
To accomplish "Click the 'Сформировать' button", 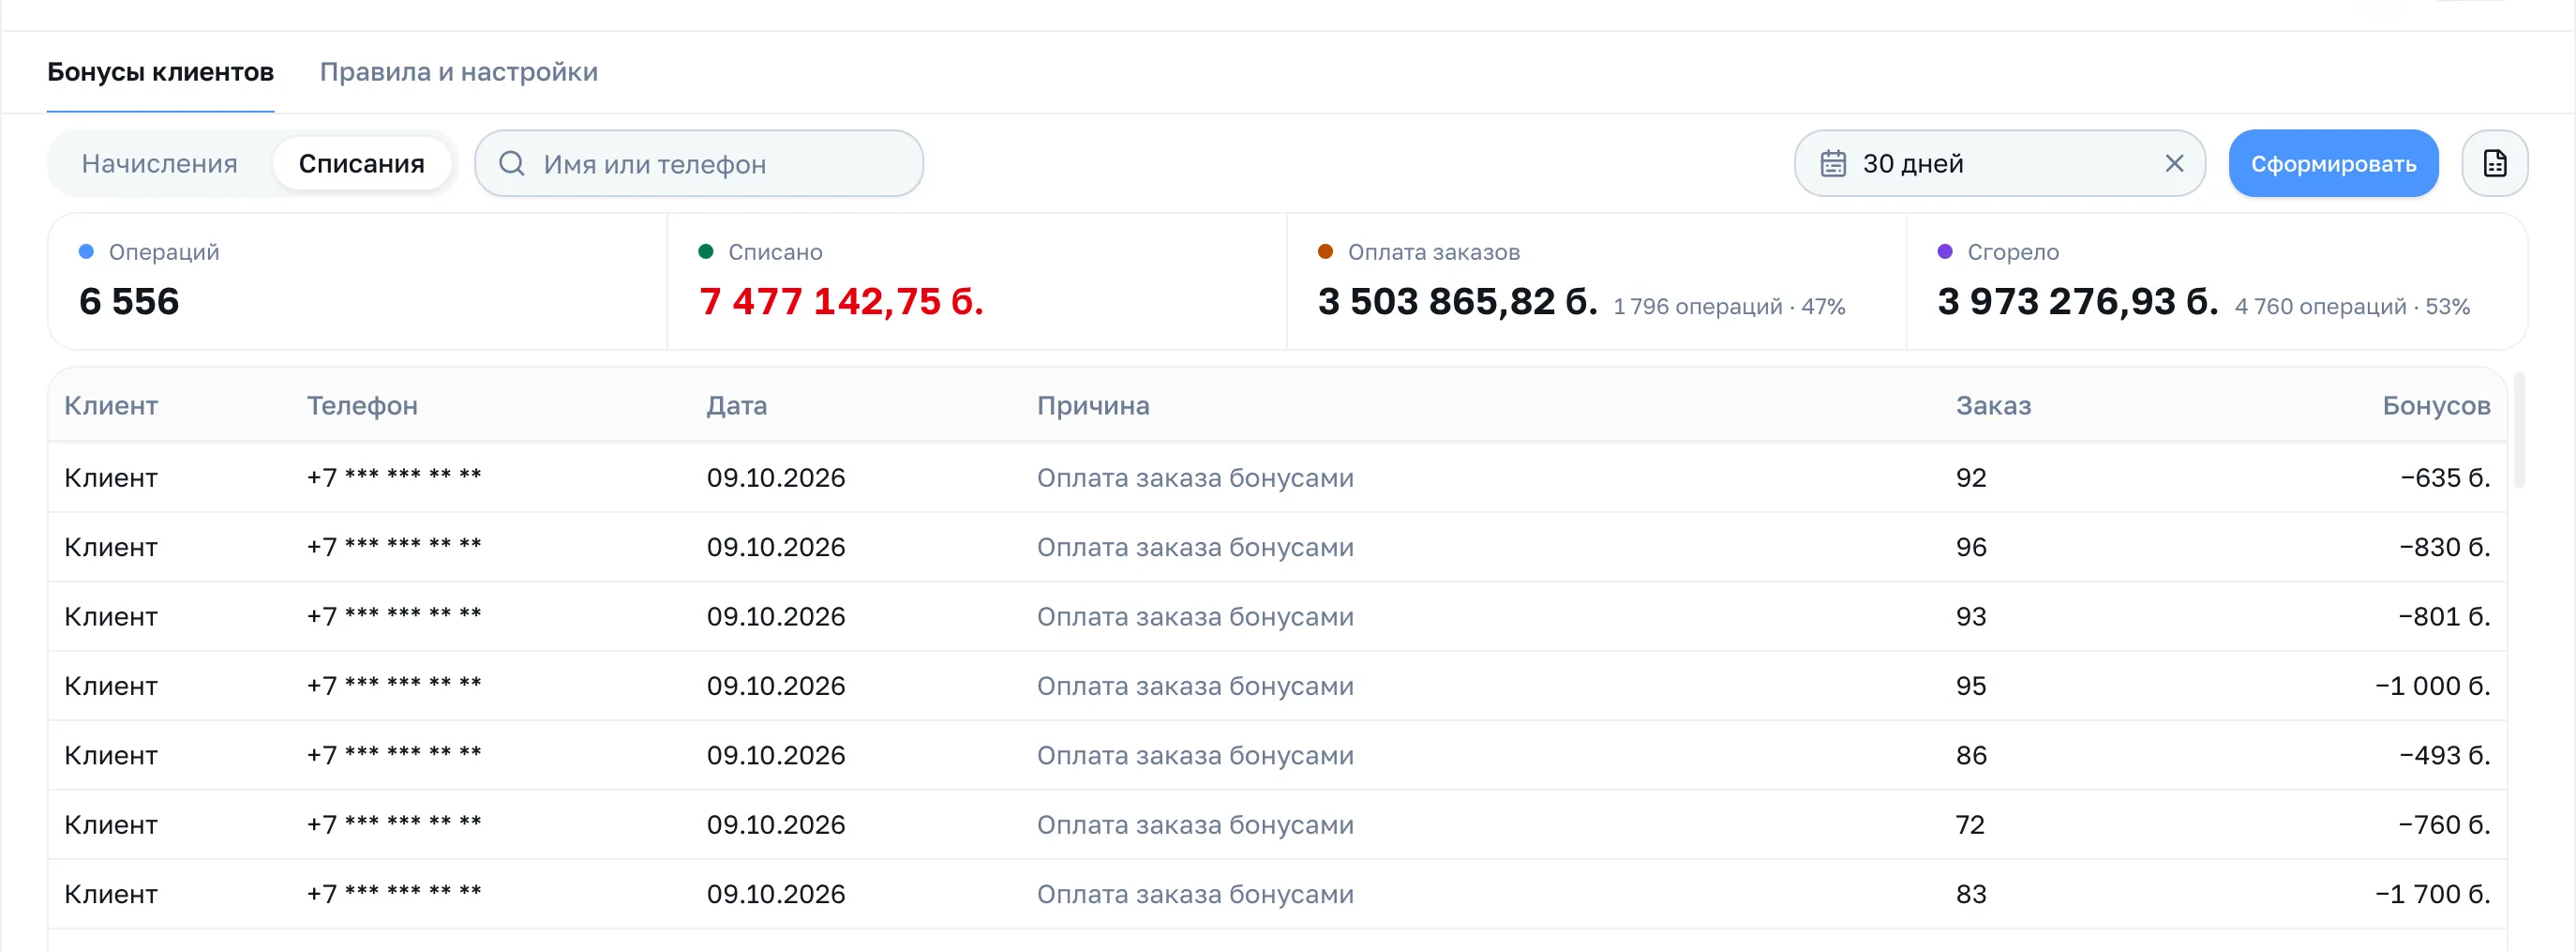I will (2333, 164).
